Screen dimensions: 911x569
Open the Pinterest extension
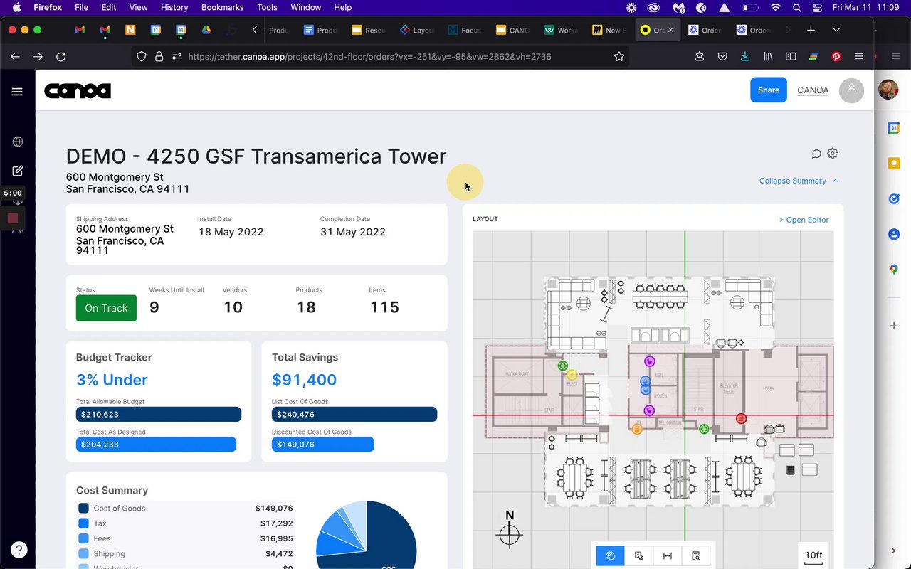836,57
